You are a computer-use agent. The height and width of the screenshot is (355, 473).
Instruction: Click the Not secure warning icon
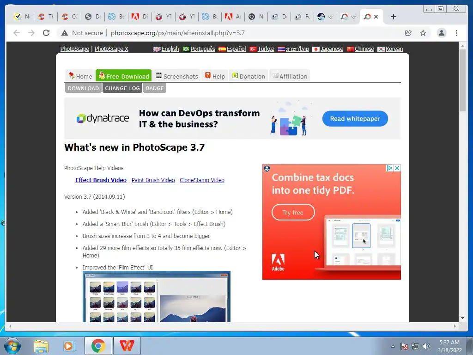click(65, 33)
